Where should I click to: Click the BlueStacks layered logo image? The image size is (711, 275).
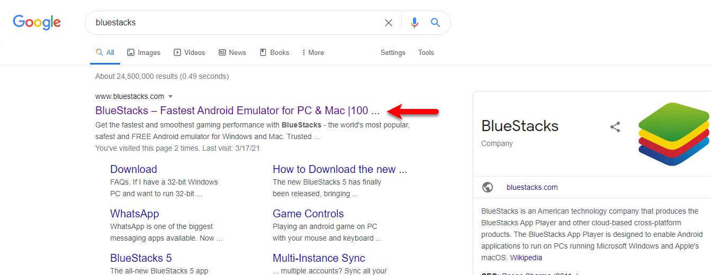tap(674, 134)
